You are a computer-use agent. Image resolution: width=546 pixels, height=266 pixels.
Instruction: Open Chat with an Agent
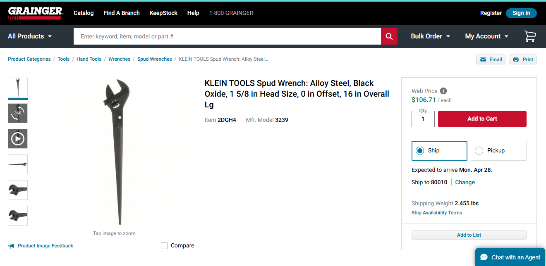[x=510, y=257]
